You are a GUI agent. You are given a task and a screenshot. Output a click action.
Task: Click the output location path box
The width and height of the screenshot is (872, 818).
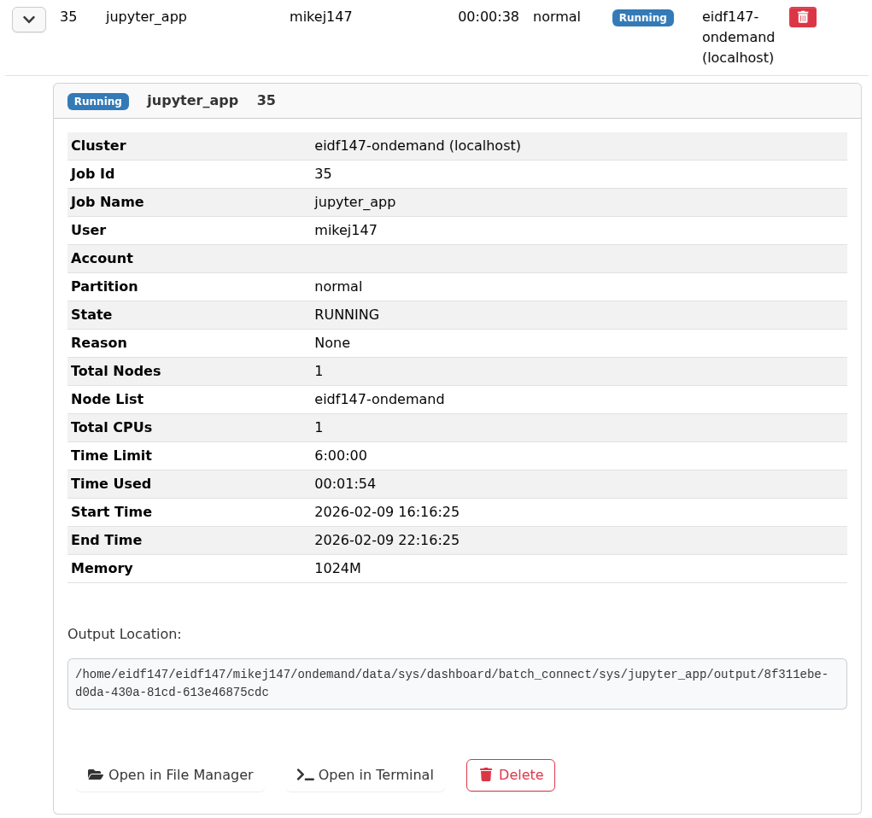457,684
